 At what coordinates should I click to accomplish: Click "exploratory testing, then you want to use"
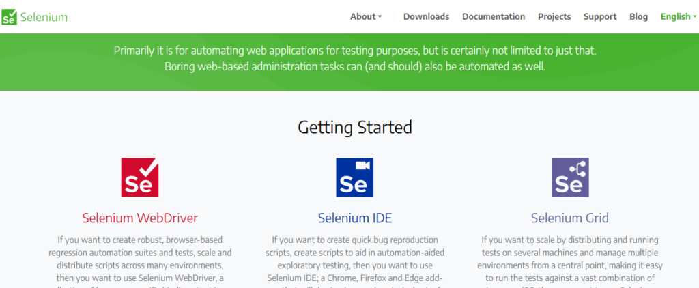pyautogui.click(x=355, y=265)
